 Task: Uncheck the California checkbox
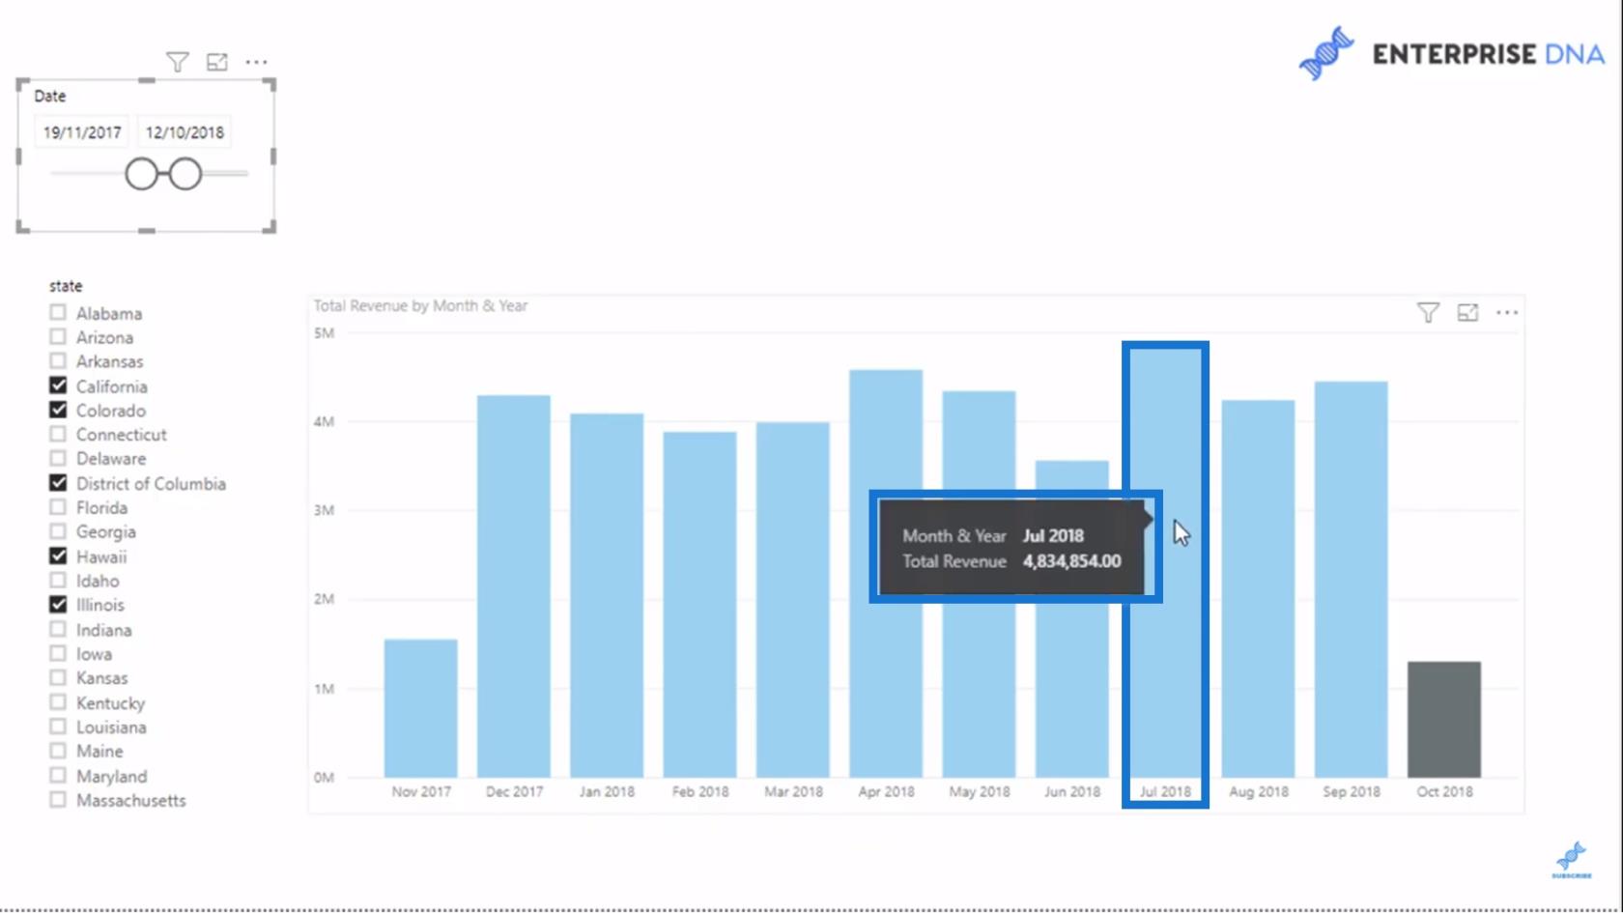(58, 385)
